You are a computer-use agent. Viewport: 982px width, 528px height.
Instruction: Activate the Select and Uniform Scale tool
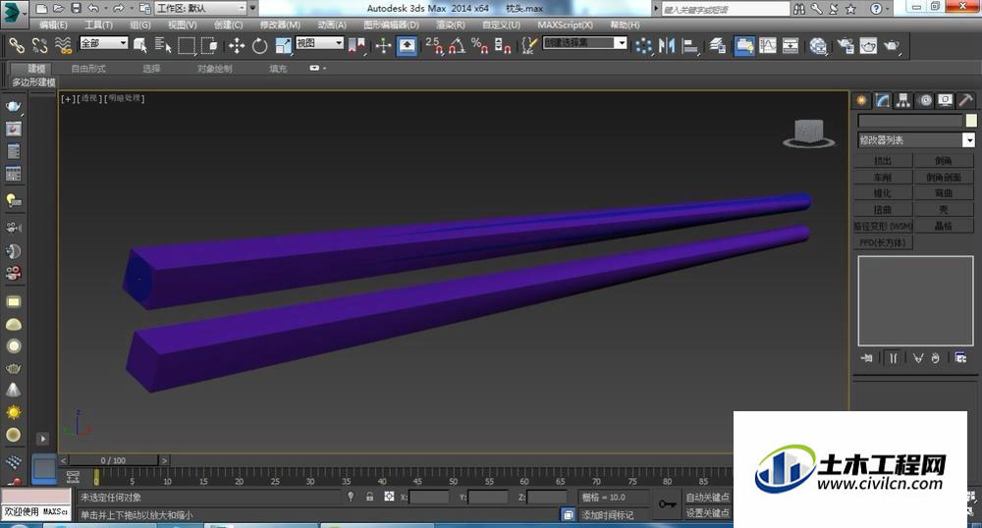pos(284,45)
